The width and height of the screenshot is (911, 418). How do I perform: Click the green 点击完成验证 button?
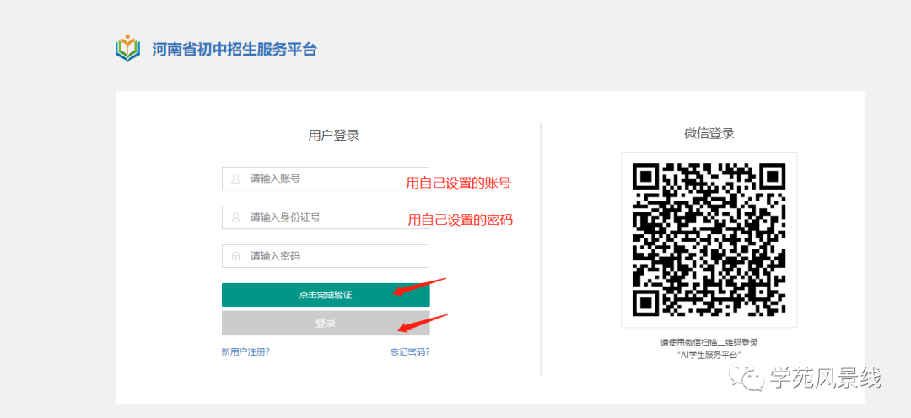326,295
